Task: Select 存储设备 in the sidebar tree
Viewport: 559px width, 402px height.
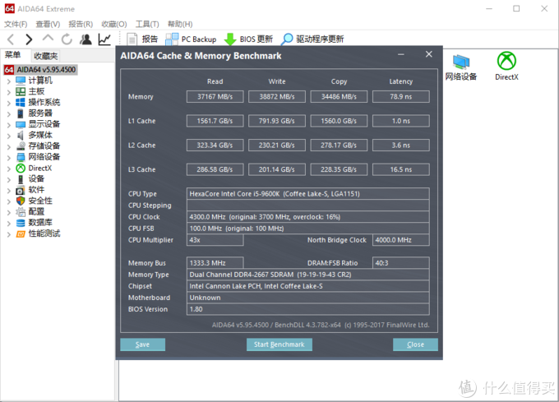Action: 44,146
